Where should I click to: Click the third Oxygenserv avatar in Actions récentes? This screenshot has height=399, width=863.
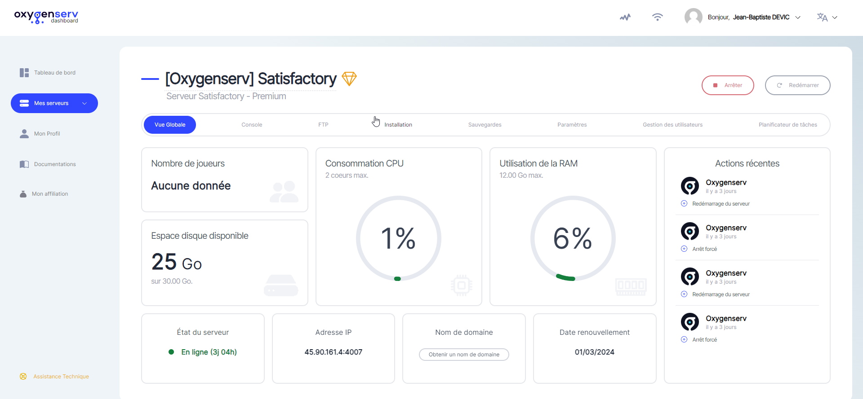[690, 276]
